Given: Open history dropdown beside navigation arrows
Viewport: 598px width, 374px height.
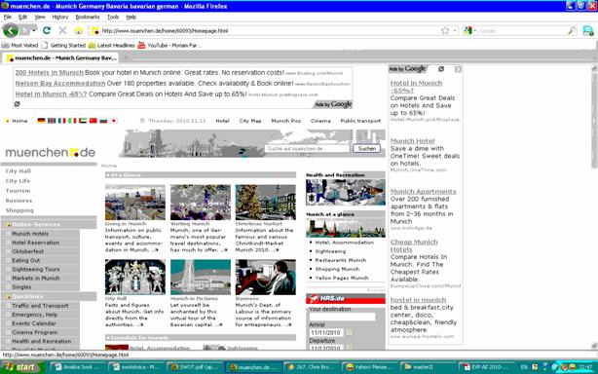Looking at the screenshot, I should point(34,30).
